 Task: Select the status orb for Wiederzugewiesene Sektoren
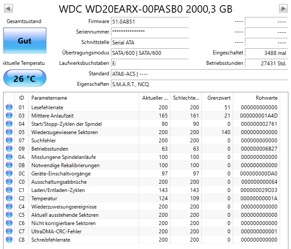(9, 132)
